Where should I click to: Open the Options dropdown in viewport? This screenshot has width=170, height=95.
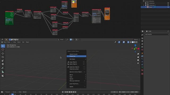136,40
